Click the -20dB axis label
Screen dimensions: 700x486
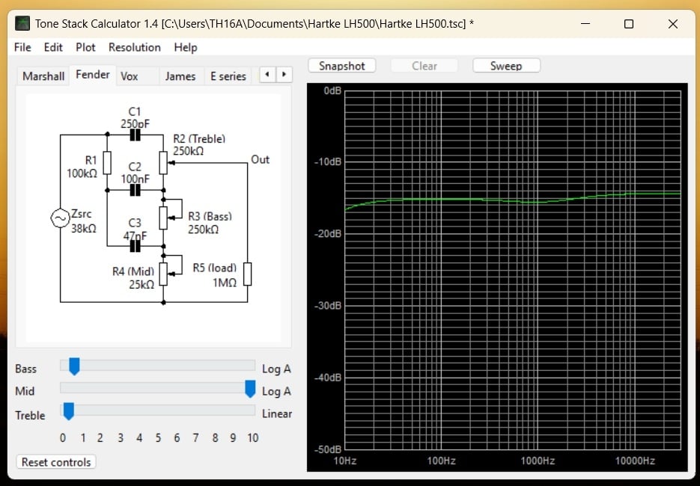(x=327, y=233)
